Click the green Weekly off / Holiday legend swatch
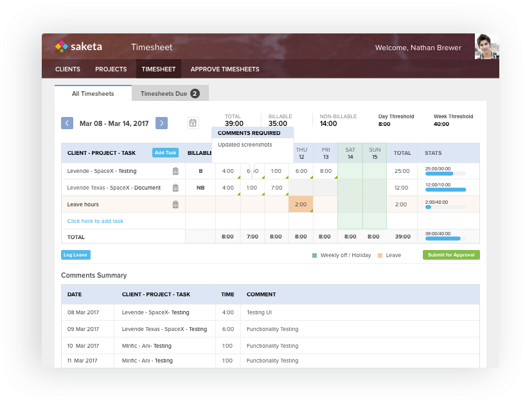 coord(314,255)
